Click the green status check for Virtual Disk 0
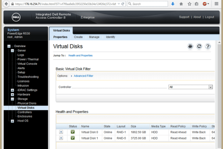Image resolution: width=223 pixels, height=149 pixels. point(73,132)
